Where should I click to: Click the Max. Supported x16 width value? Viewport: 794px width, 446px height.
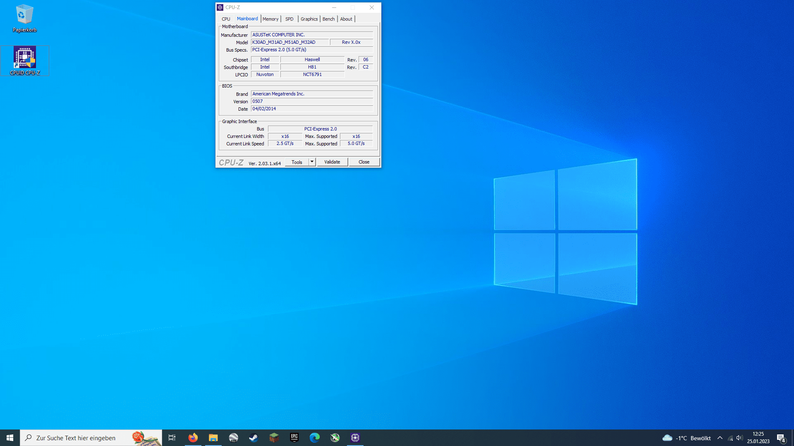(x=356, y=136)
